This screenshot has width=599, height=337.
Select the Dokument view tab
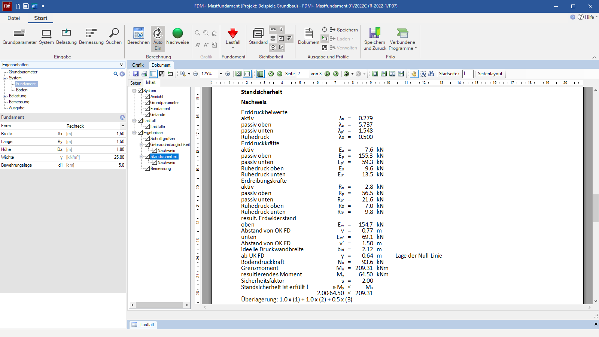tap(161, 65)
